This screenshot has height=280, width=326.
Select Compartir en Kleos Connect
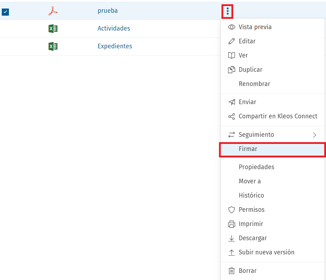tap(278, 116)
